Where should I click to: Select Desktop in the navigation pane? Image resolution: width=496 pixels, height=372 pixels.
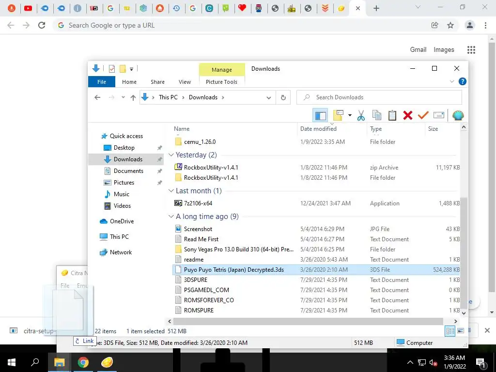coord(124,148)
